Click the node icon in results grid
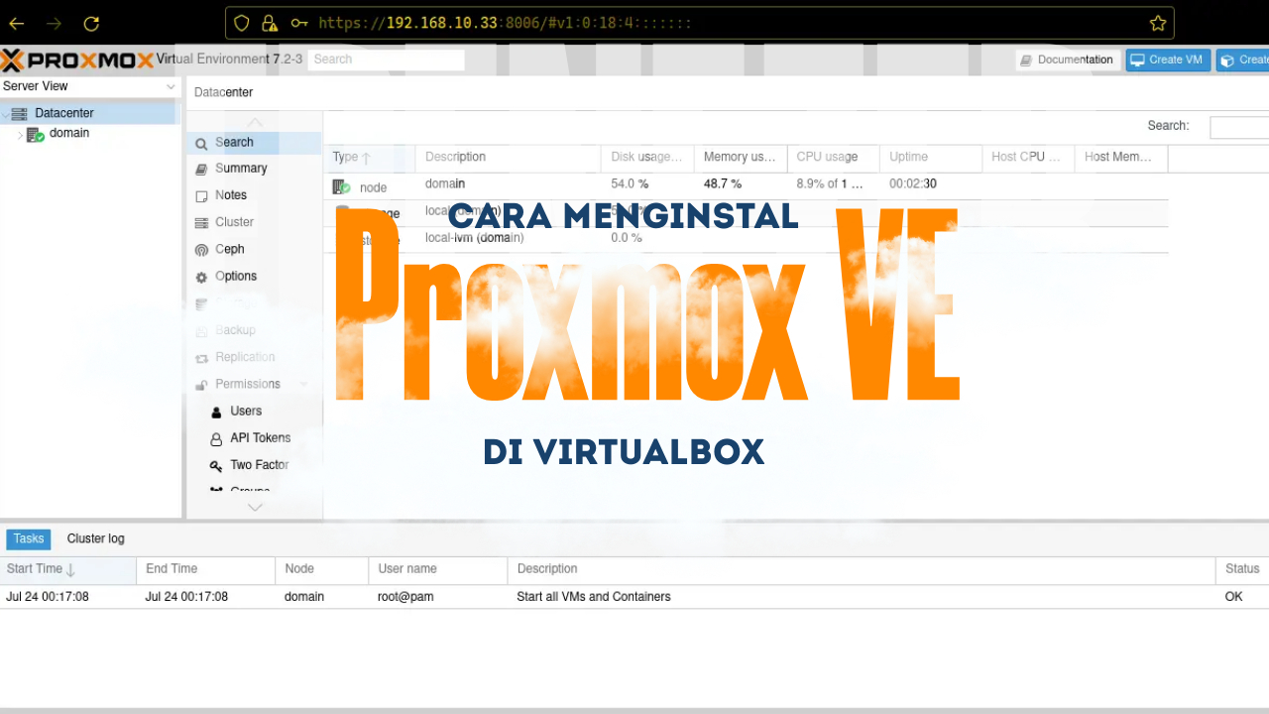This screenshot has height=714, width=1269. click(342, 186)
